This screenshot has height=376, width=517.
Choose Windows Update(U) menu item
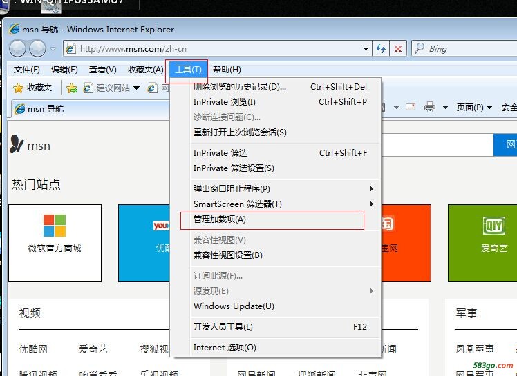coord(280,306)
